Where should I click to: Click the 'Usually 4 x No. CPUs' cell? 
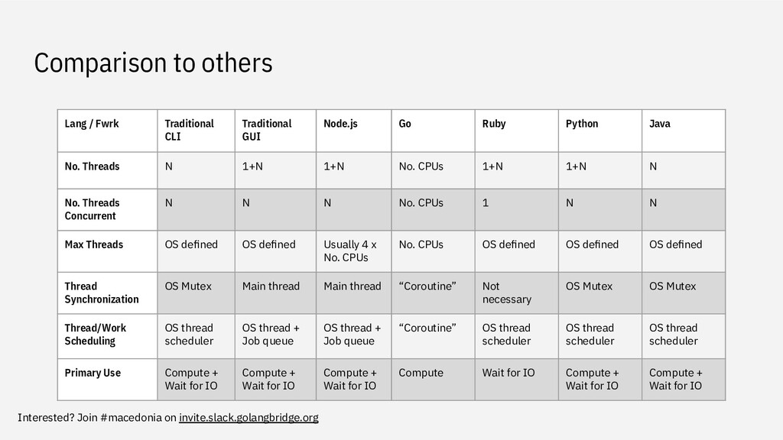[353, 251]
